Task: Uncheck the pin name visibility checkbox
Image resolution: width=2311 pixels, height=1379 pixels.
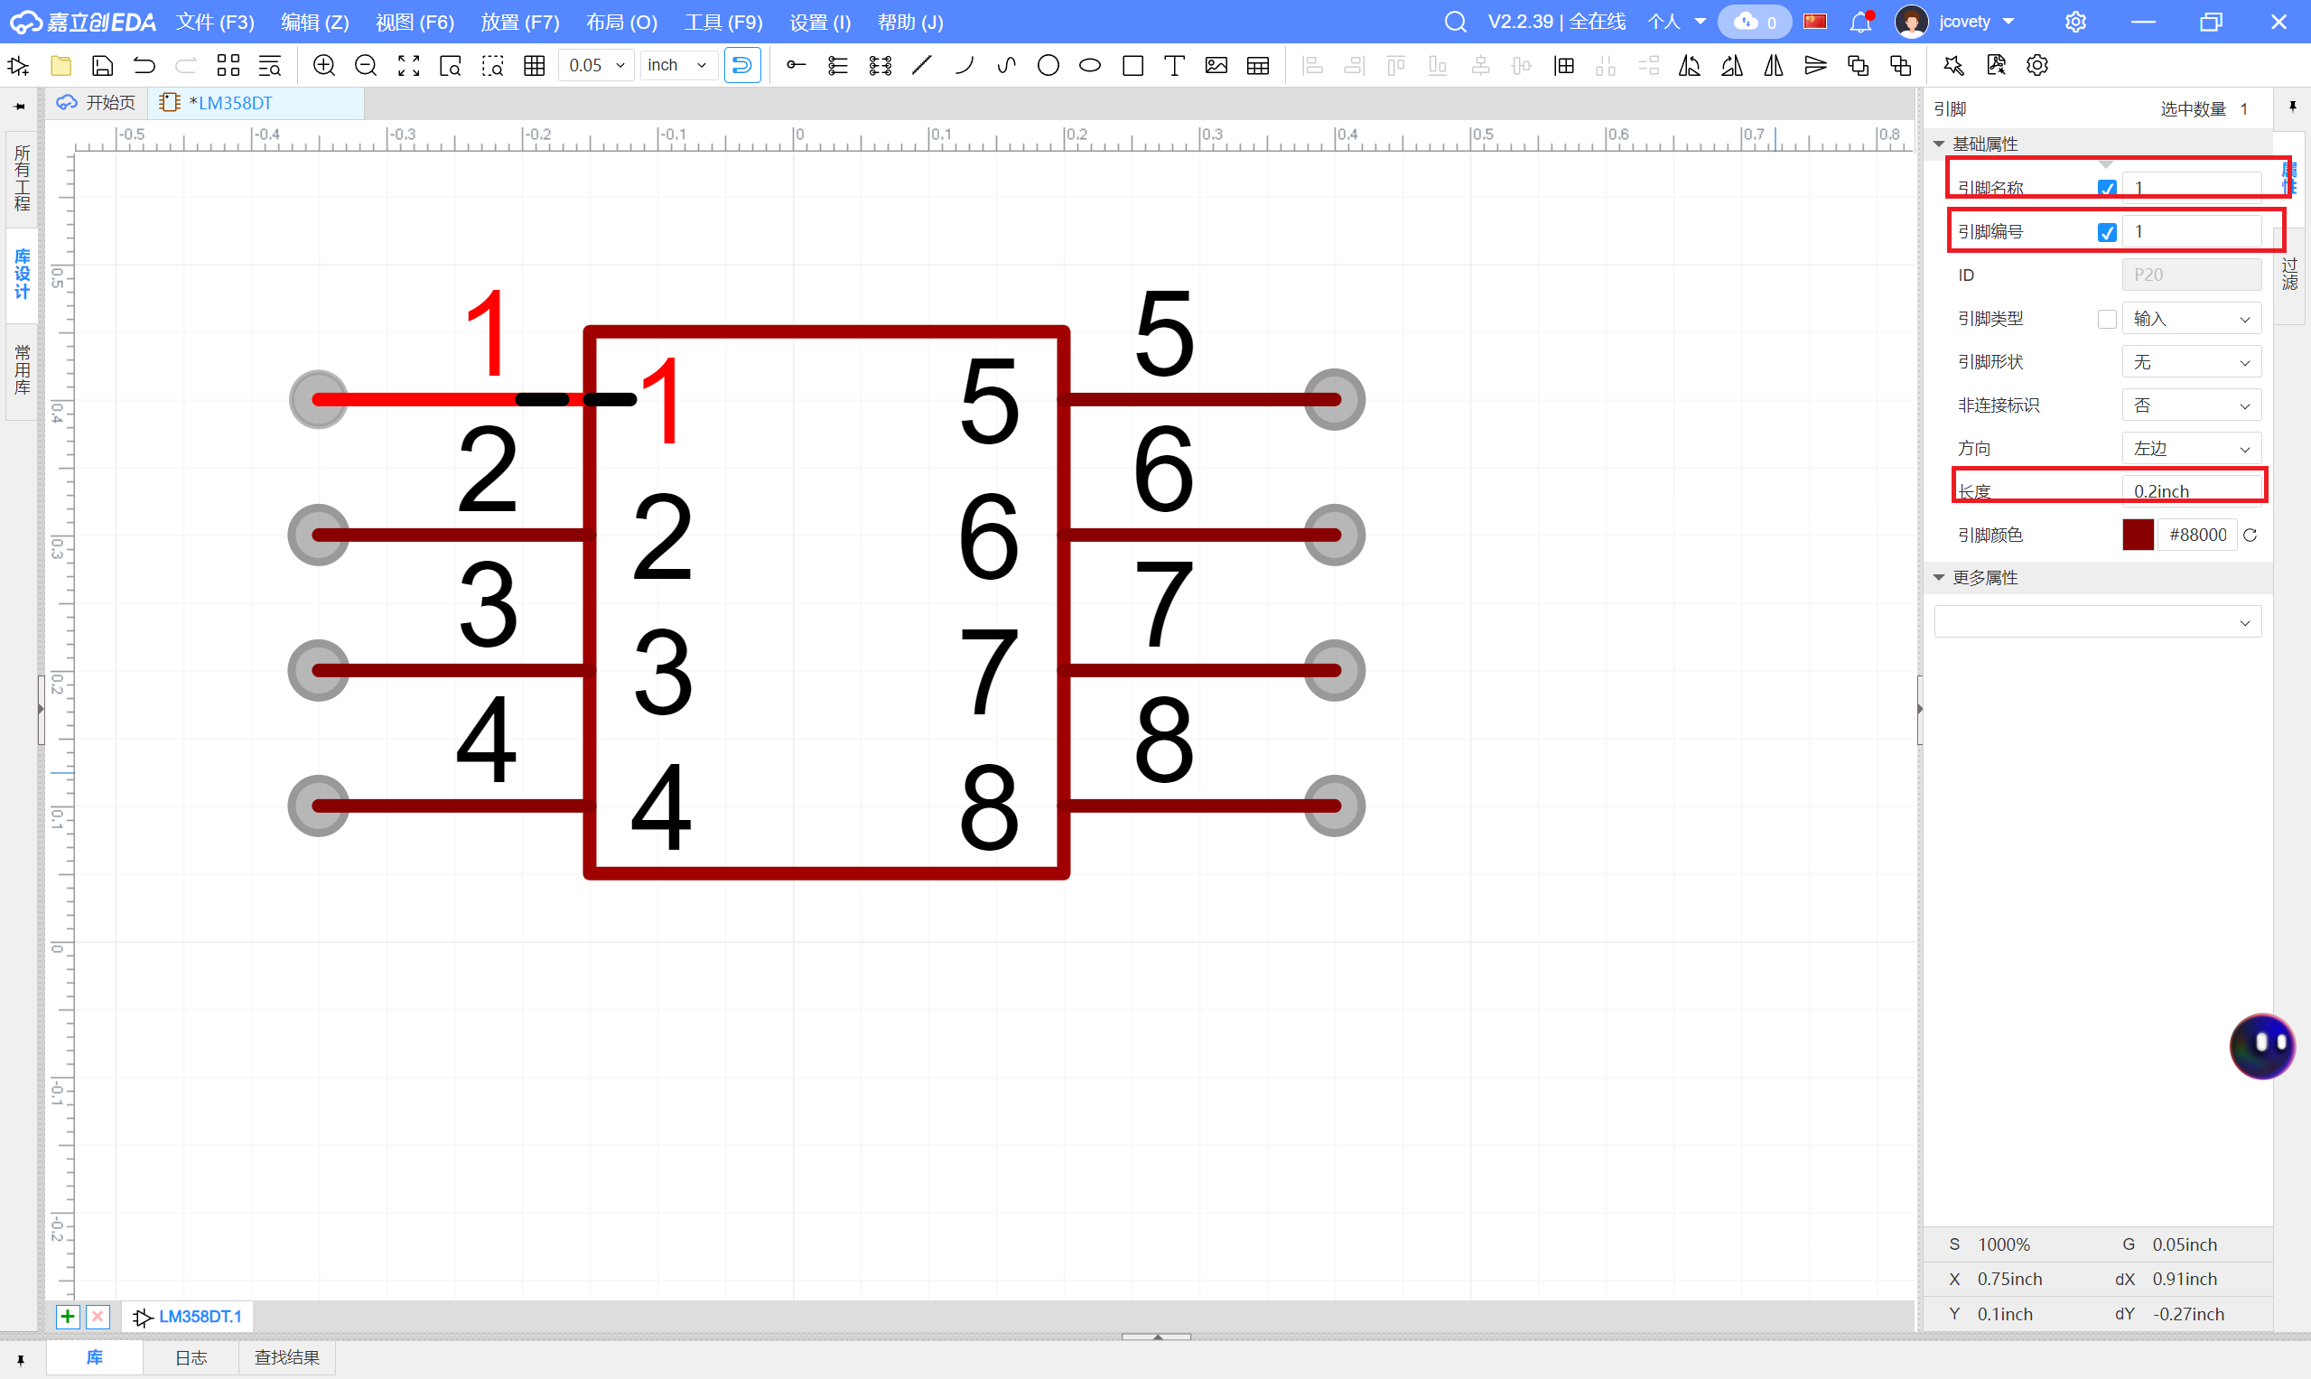Action: [x=2106, y=188]
